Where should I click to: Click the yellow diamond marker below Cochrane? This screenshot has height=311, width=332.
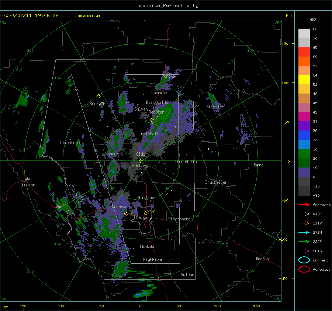pyautogui.click(x=126, y=214)
